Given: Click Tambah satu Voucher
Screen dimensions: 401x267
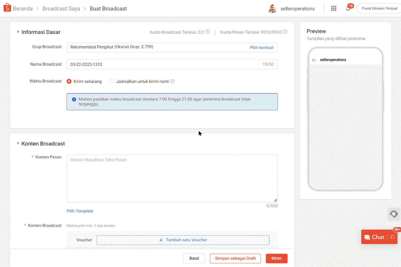Looking at the screenshot, I should [183, 240].
